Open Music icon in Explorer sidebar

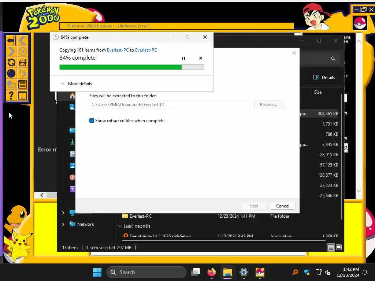tap(72, 177)
